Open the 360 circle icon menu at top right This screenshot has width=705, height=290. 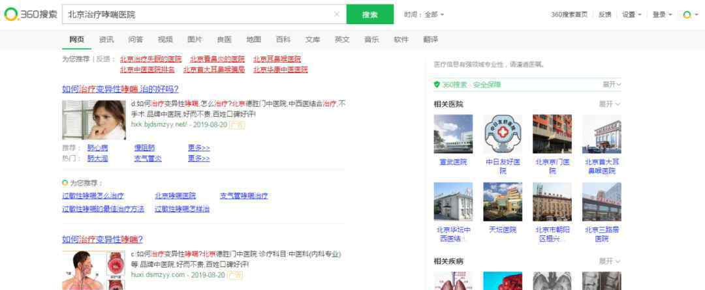687,14
